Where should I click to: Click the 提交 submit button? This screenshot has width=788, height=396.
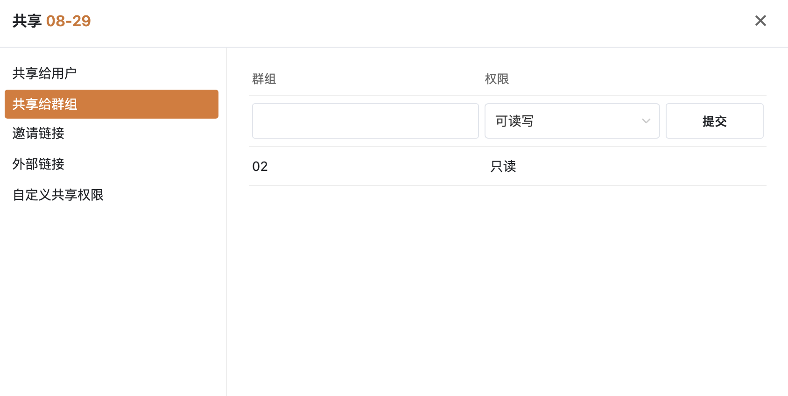tap(715, 121)
